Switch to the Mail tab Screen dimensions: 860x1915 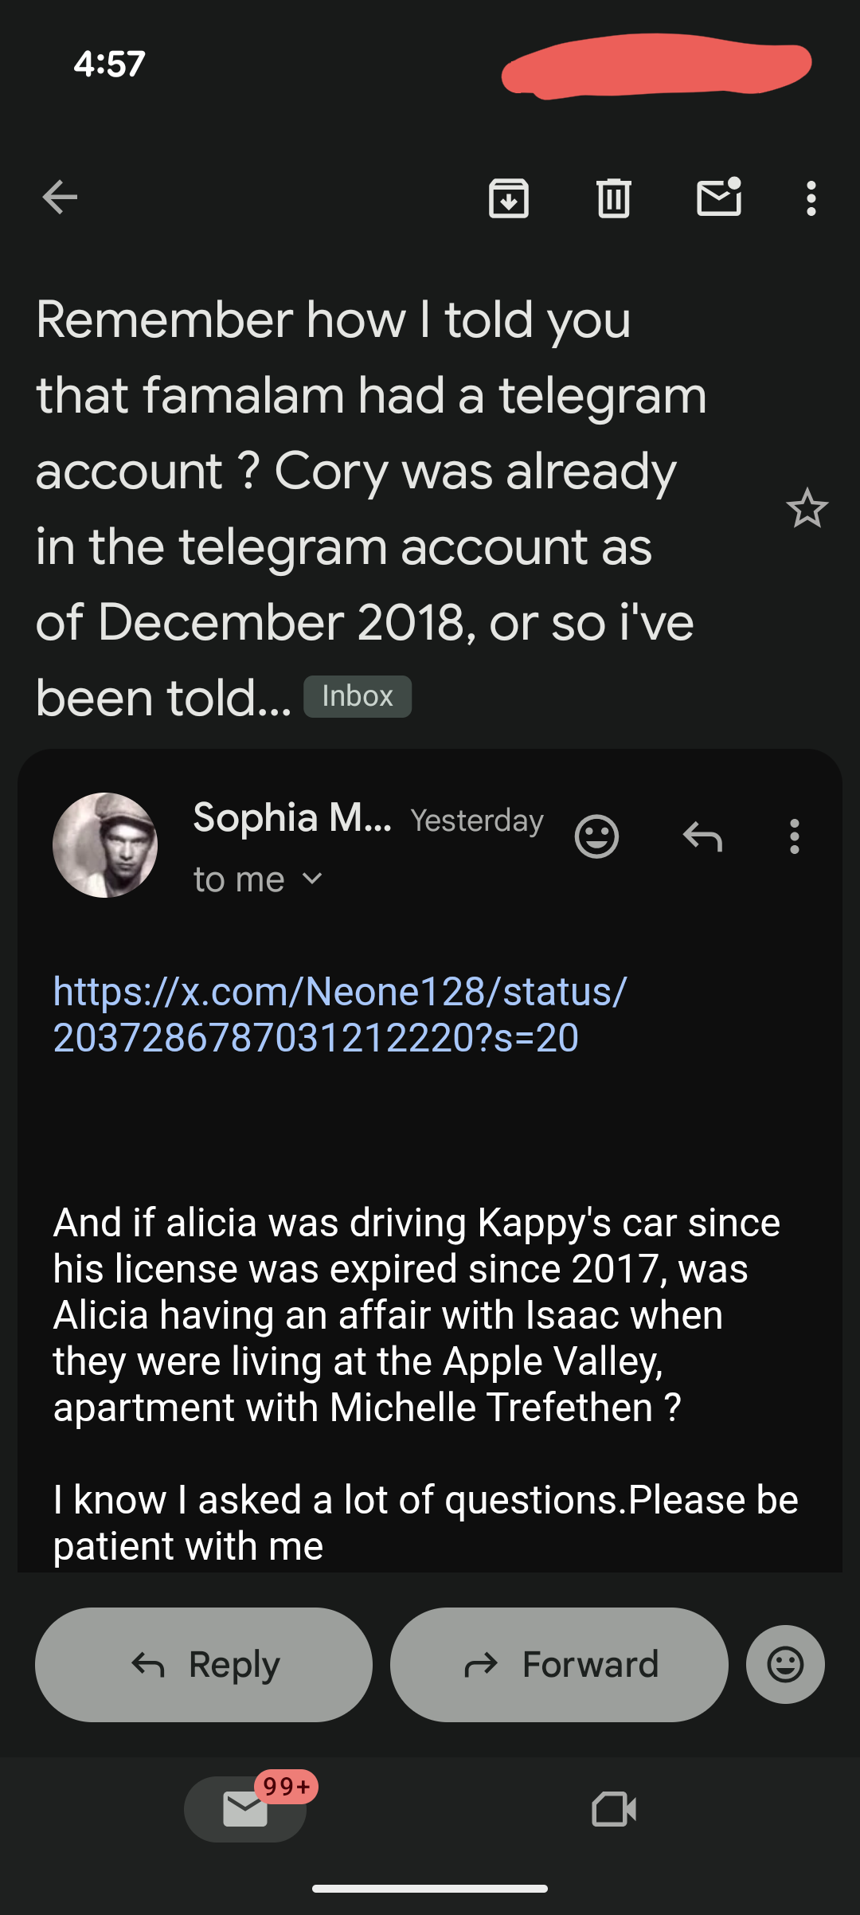(245, 1809)
